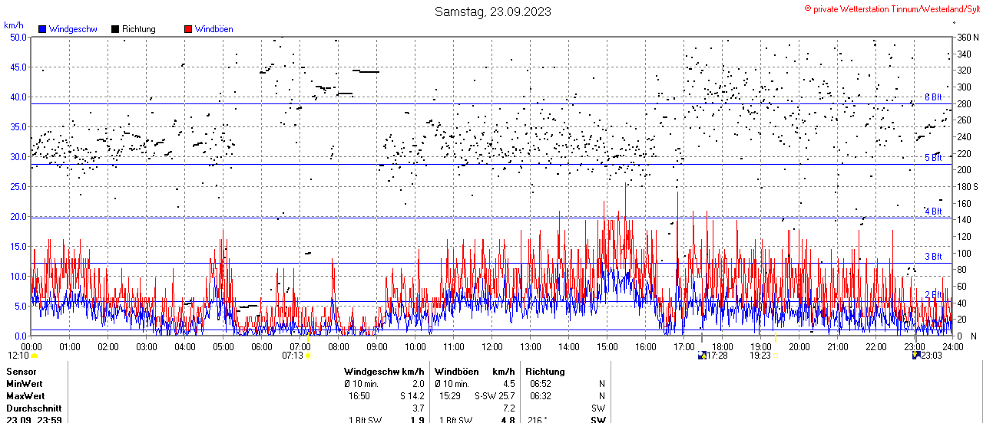Viewport: 983px width, 423px height.
Task: Click the 'Windböen km/h' column header
Action: pyautogui.click(x=474, y=371)
